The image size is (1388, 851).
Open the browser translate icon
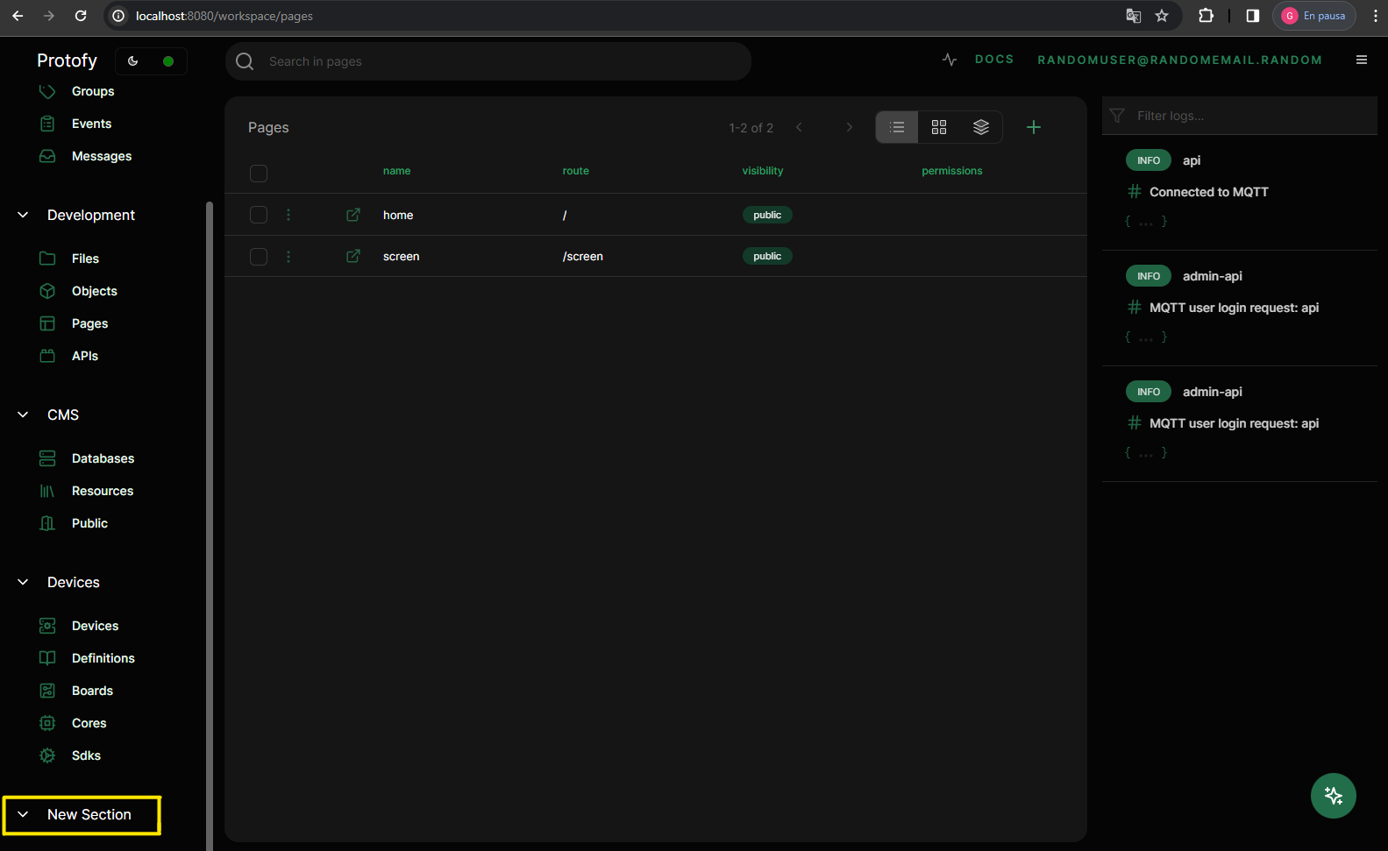point(1134,16)
